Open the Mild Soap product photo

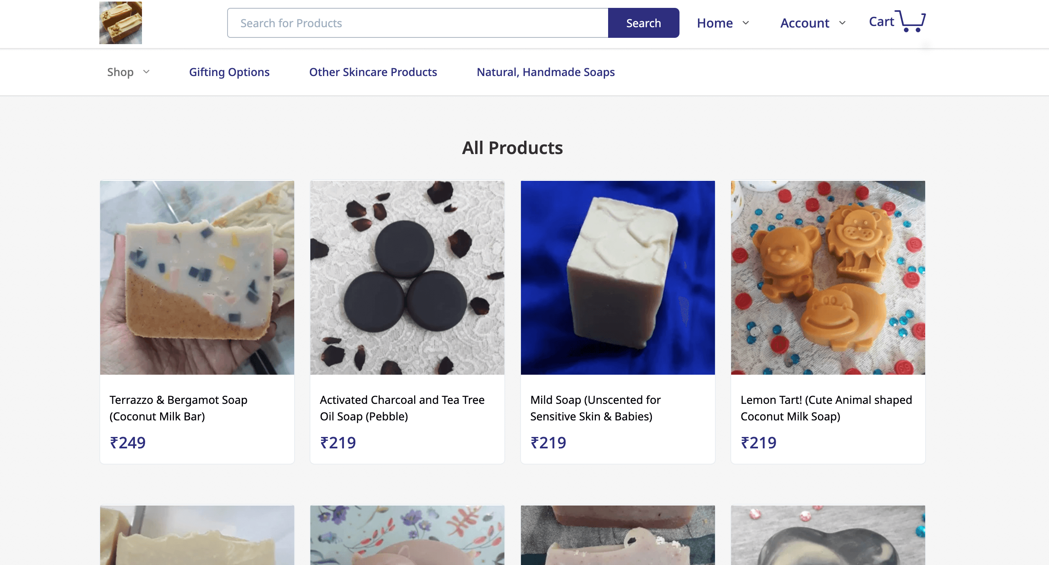coord(617,277)
